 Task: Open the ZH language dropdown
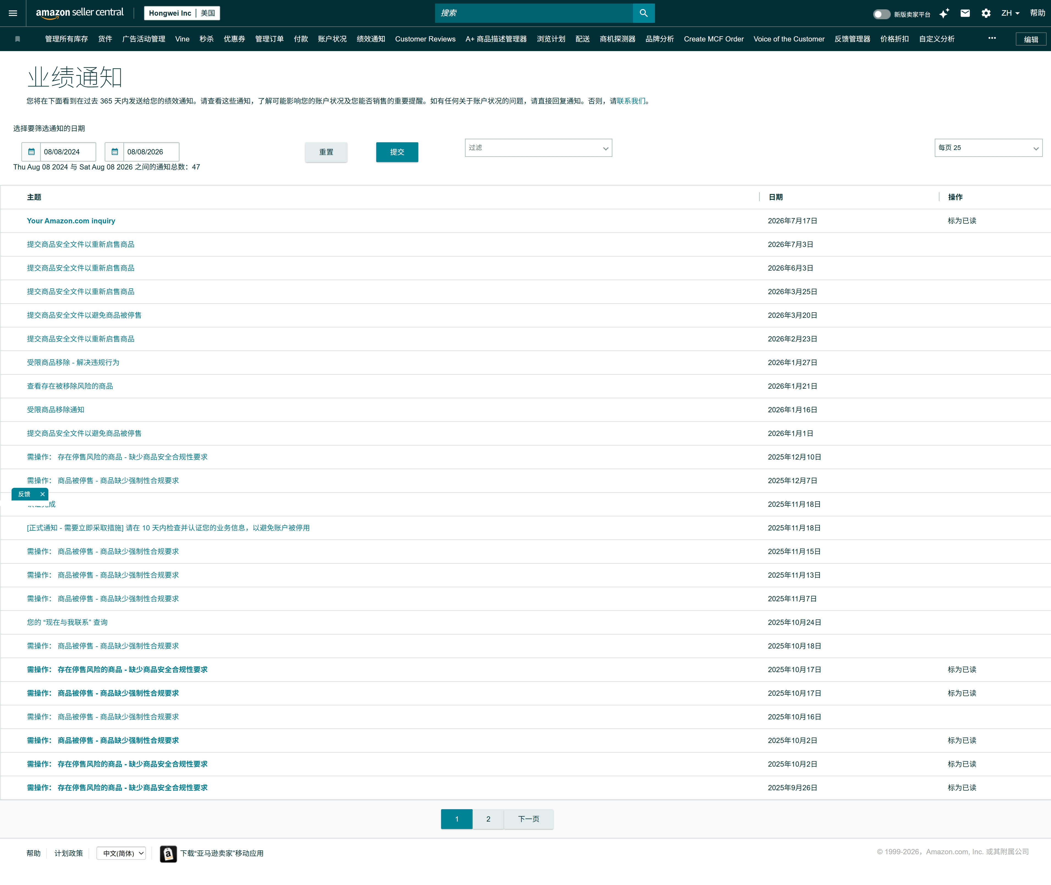tap(1010, 13)
